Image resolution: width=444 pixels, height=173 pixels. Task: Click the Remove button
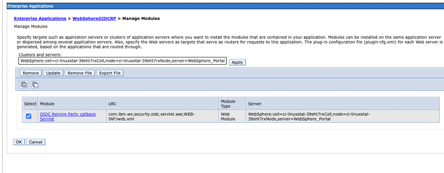click(x=31, y=73)
